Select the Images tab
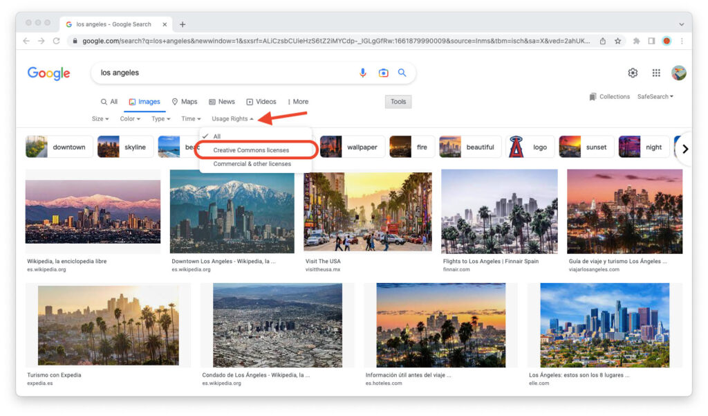The width and height of the screenshot is (708, 416). (x=145, y=102)
